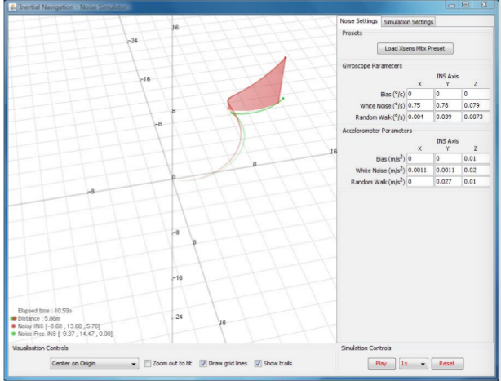
Task: Click the Gyroscope Parameters heading
Action: pos(372,66)
